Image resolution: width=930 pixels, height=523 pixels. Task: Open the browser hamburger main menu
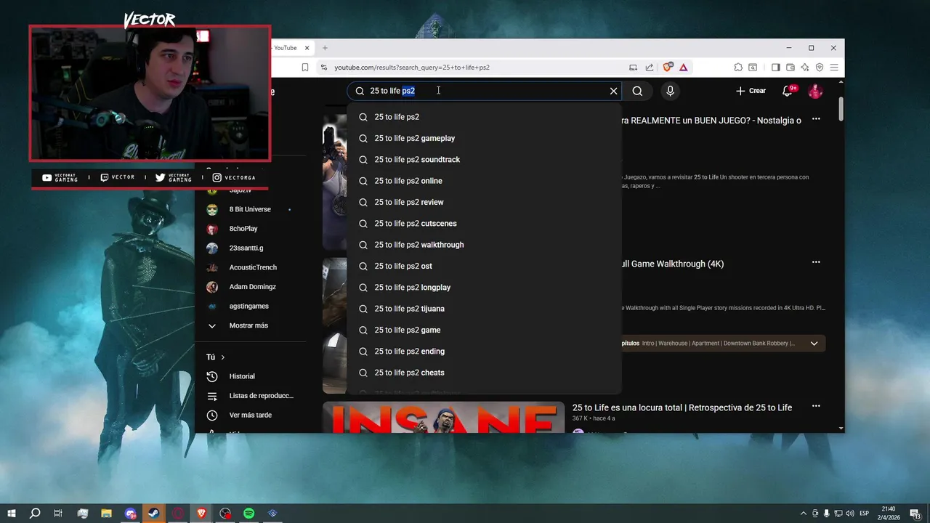[834, 67]
